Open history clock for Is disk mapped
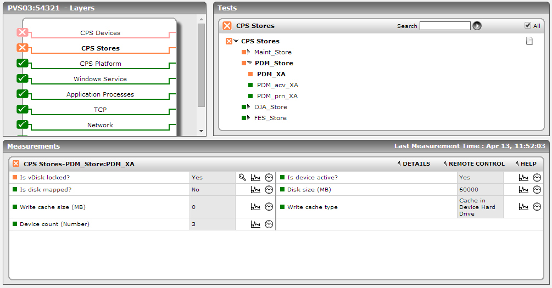The width and height of the screenshot is (552, 288). (269, 190)
